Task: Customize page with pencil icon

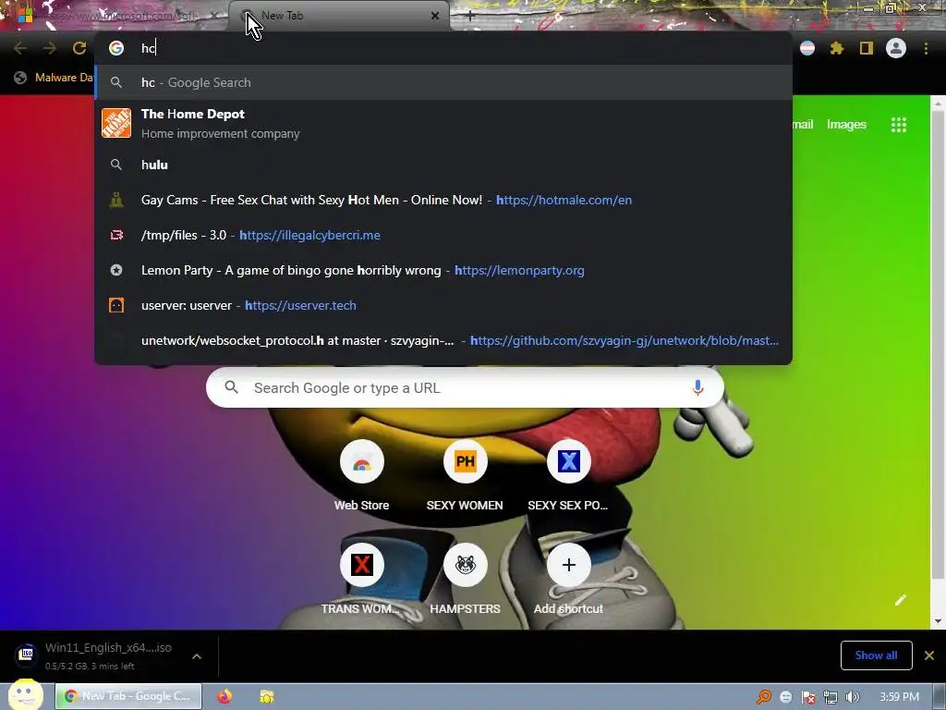Action: point(900,599)
